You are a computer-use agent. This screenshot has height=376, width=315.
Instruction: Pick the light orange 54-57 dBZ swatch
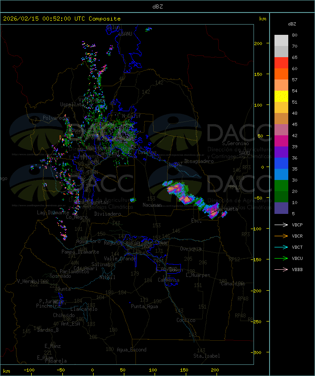[x=281, y=85]
